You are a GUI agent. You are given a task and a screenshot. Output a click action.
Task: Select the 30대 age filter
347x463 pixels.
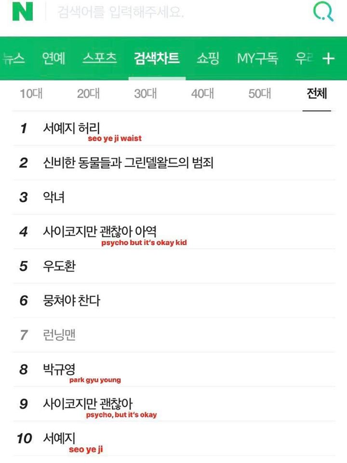(145, 94)
